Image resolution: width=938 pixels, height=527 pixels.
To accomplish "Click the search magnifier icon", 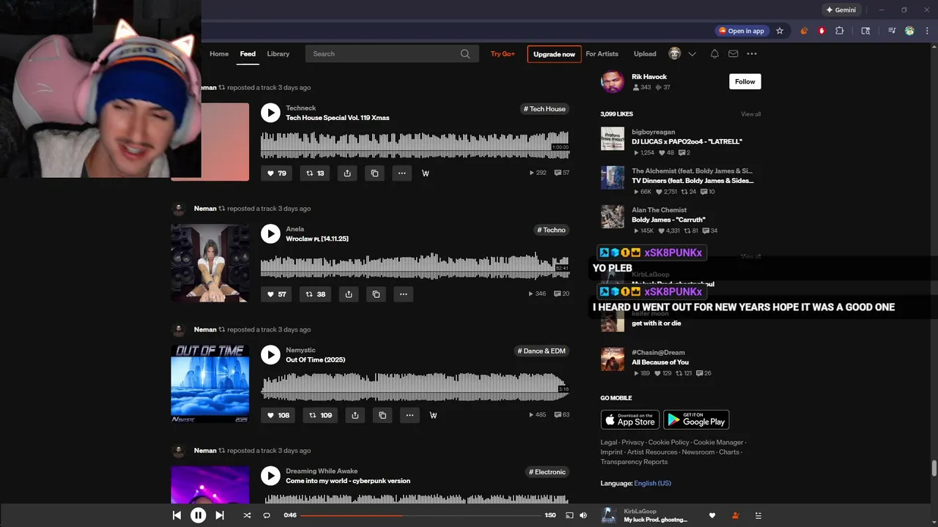I will point(465,53).
